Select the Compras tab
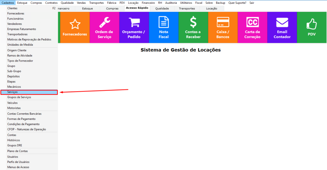Viewport: 327px width, 170px height. point(112,9)
